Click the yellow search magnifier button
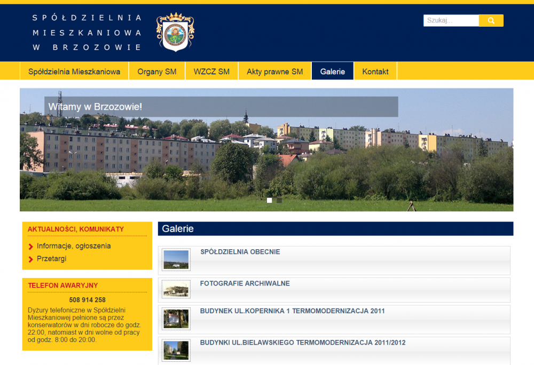This screenshot has width=534, height=365. point(491,20)
